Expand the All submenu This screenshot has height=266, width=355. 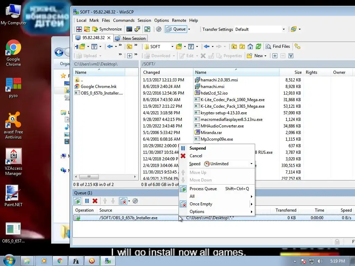click(217, 196)
